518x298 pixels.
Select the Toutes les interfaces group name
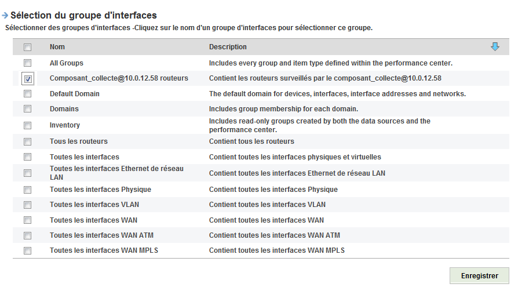click(x=85, y=157)
